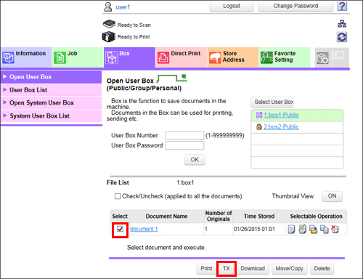This screenshot has height=279, width=363.
Task: Turn Thumbnail View ON
Action: 332,196
